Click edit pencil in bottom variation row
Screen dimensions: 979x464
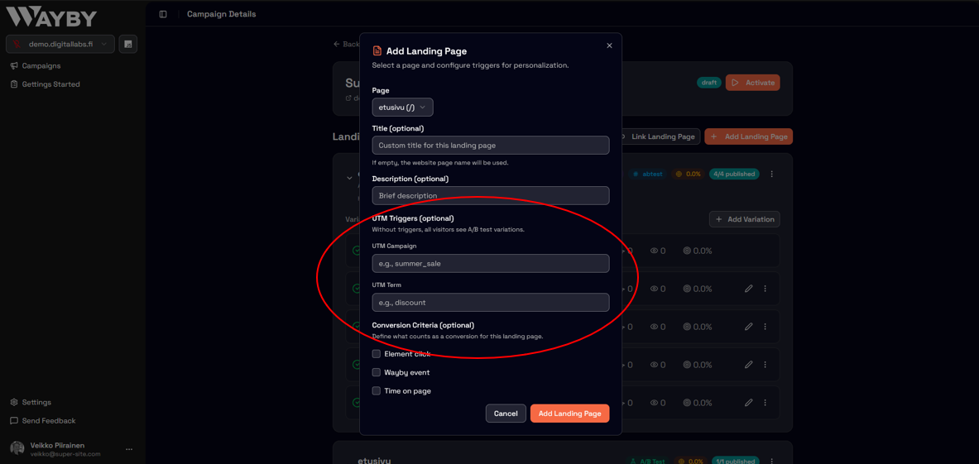[749, 403]
